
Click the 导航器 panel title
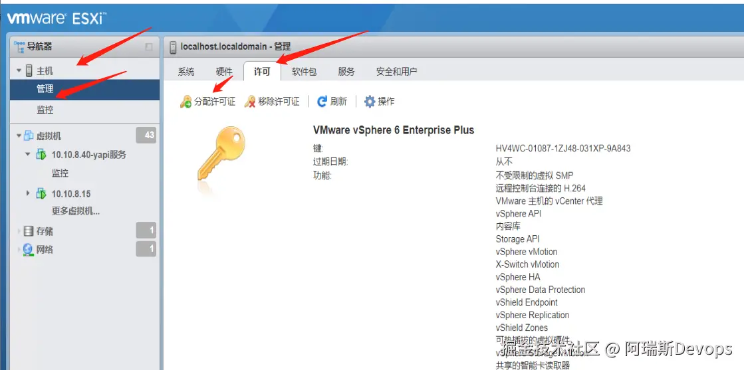39,46
